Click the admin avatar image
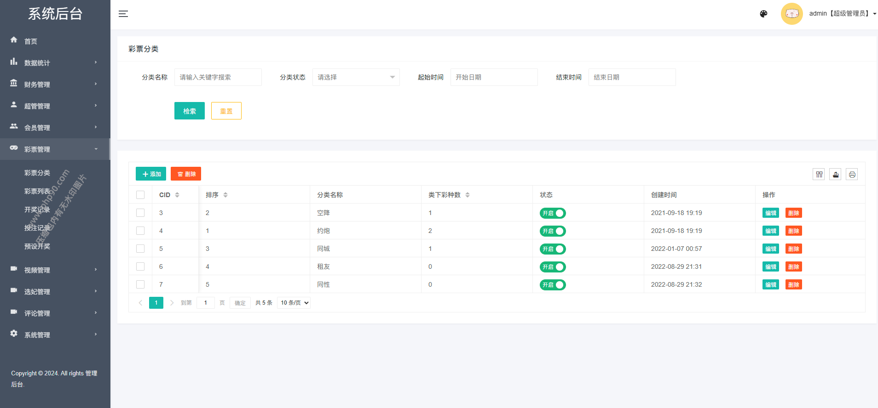This screenshot has height=408, width=878. point(791,14)
